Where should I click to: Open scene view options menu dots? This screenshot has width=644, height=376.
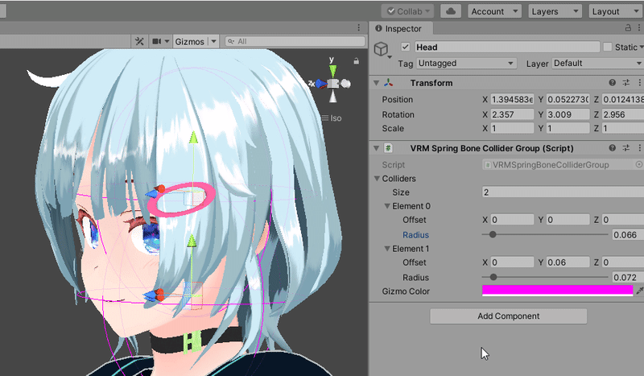click(x=358, y=27)
